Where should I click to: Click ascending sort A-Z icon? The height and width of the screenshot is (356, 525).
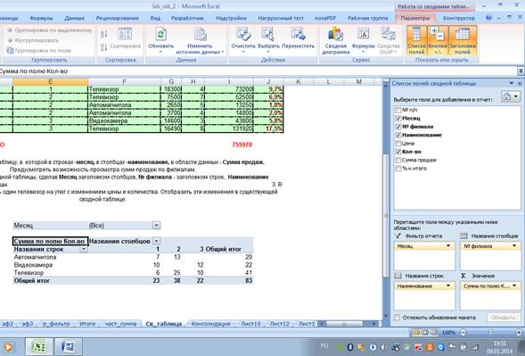(103, 34)
